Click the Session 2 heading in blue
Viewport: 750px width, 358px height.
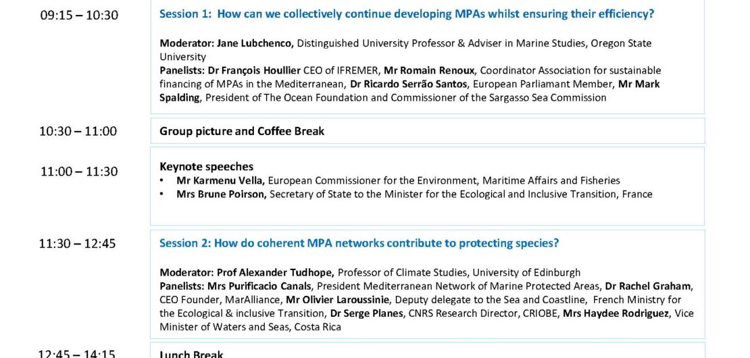pyautogui.click(x=359, y=243)
